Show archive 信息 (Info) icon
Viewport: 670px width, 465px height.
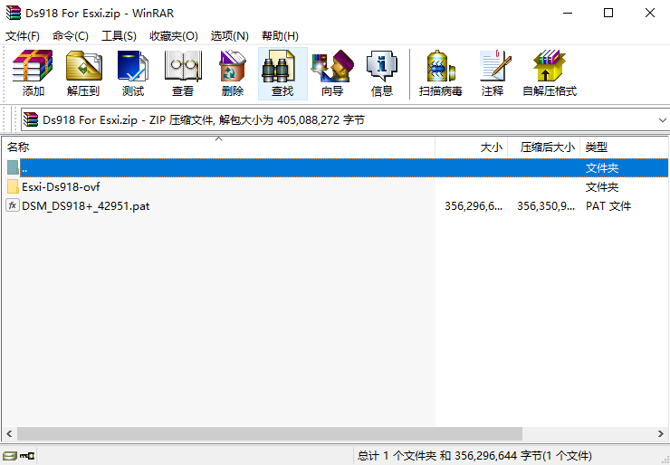pos(381,66)
